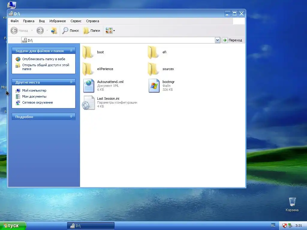Open Сетевое окружение link
This screenshot has height=230, width=307.
[x=37, y=102]
